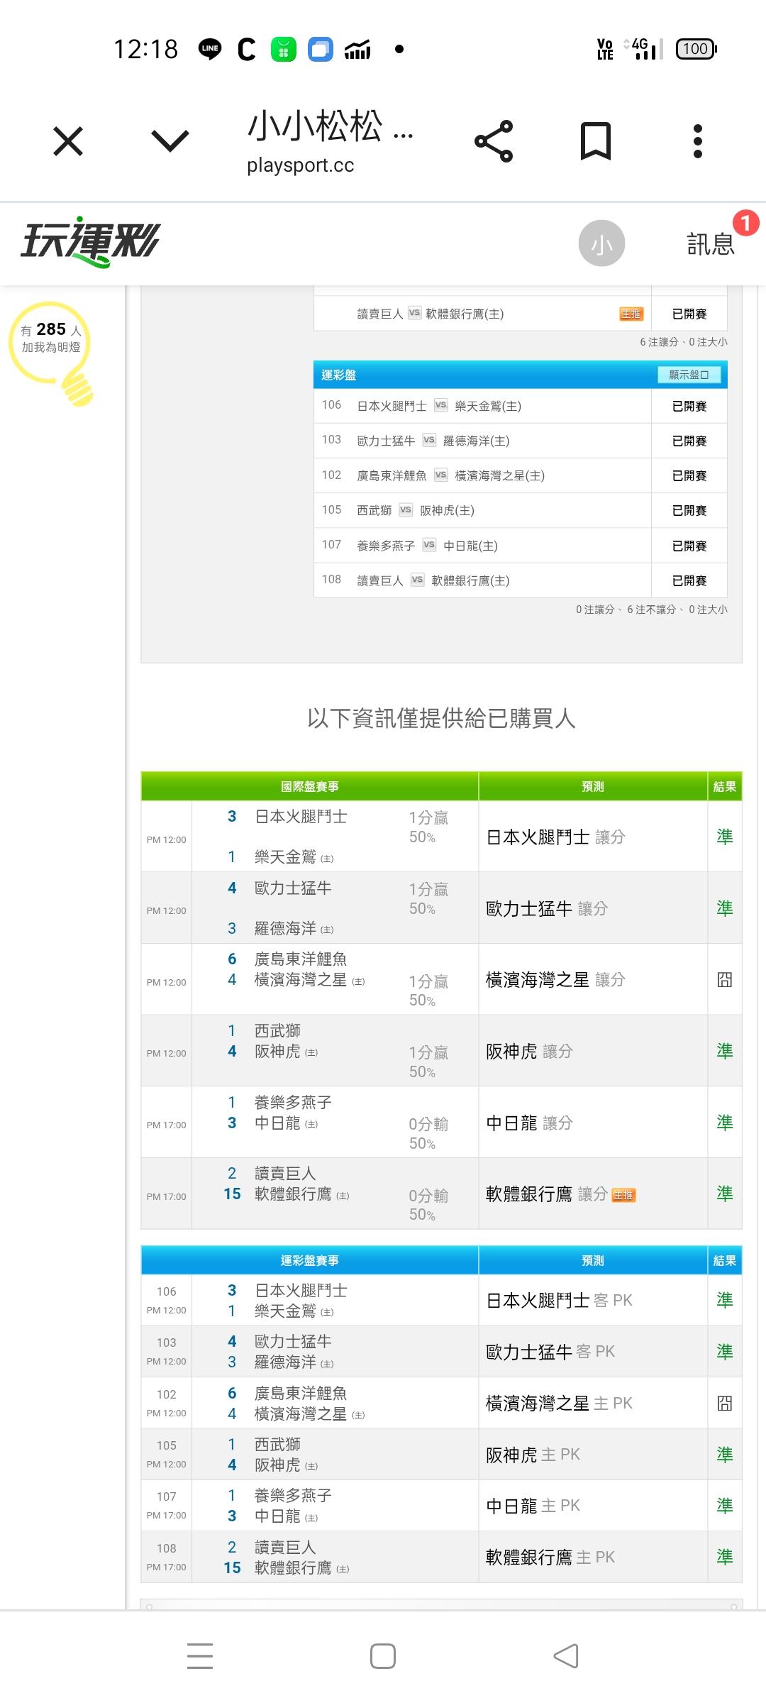This screenshot has width=766, height=1703.
Task: Open 橫濱海灣之星 讓分 prediction
Action: 555,980
